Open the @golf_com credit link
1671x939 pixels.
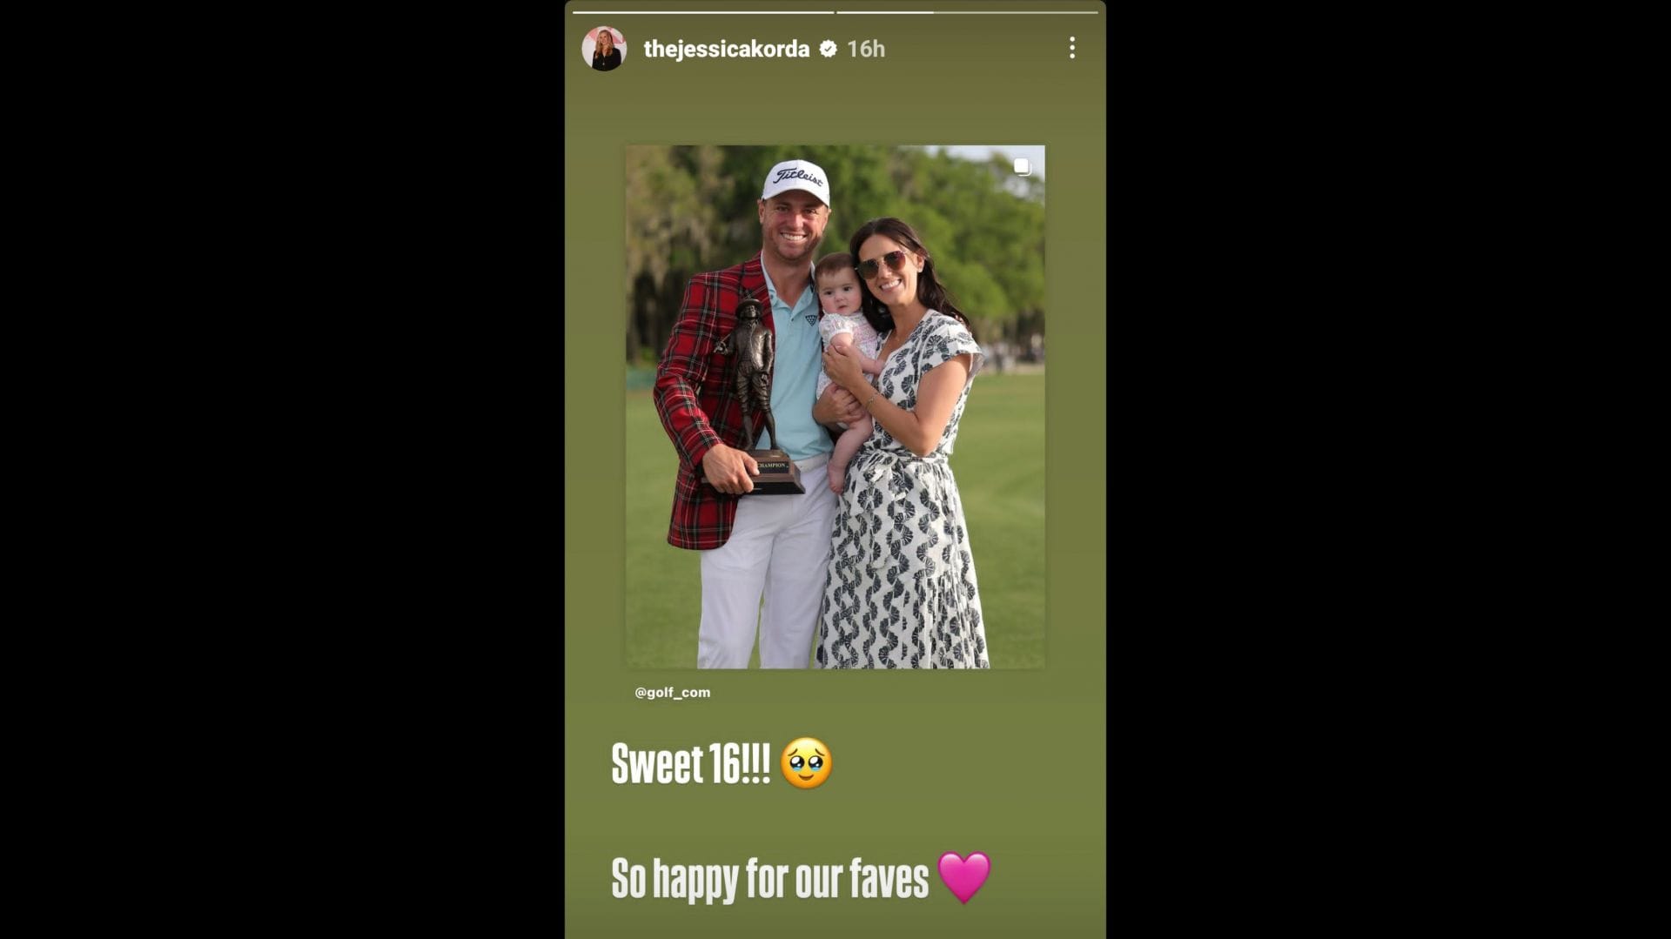click(x=672, y=692)
